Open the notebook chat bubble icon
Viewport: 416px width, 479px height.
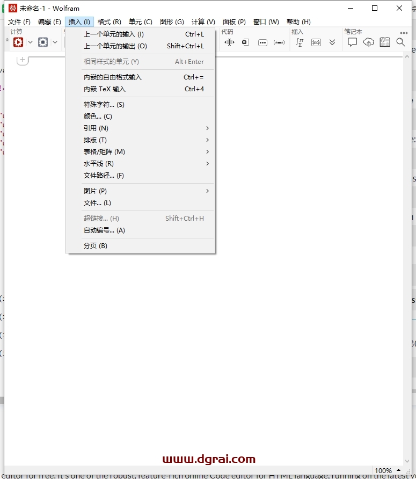pyautogui.click(x=352, y=42)
